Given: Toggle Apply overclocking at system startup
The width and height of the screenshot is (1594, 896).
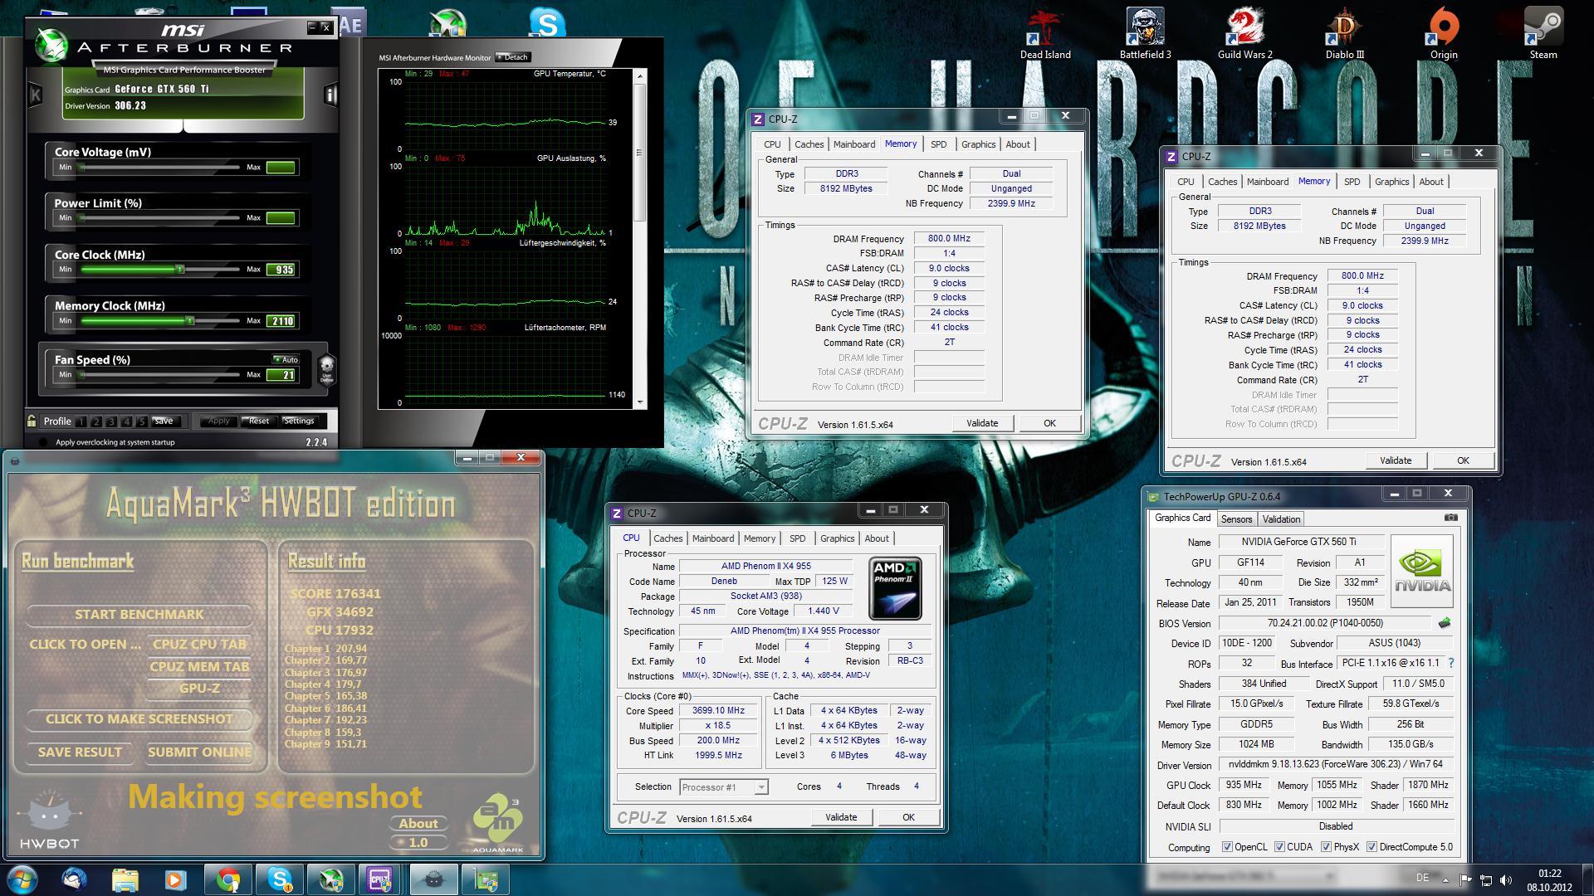Looking at the screenshot, I should click(43, 442).
